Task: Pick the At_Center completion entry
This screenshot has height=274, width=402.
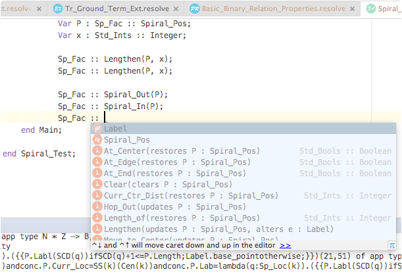Action: coord(243,151)
